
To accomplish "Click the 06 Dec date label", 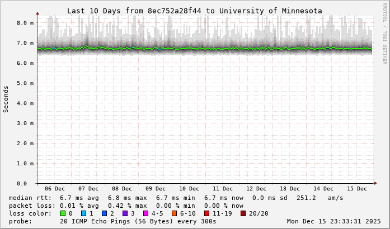I will coord(55,189).
